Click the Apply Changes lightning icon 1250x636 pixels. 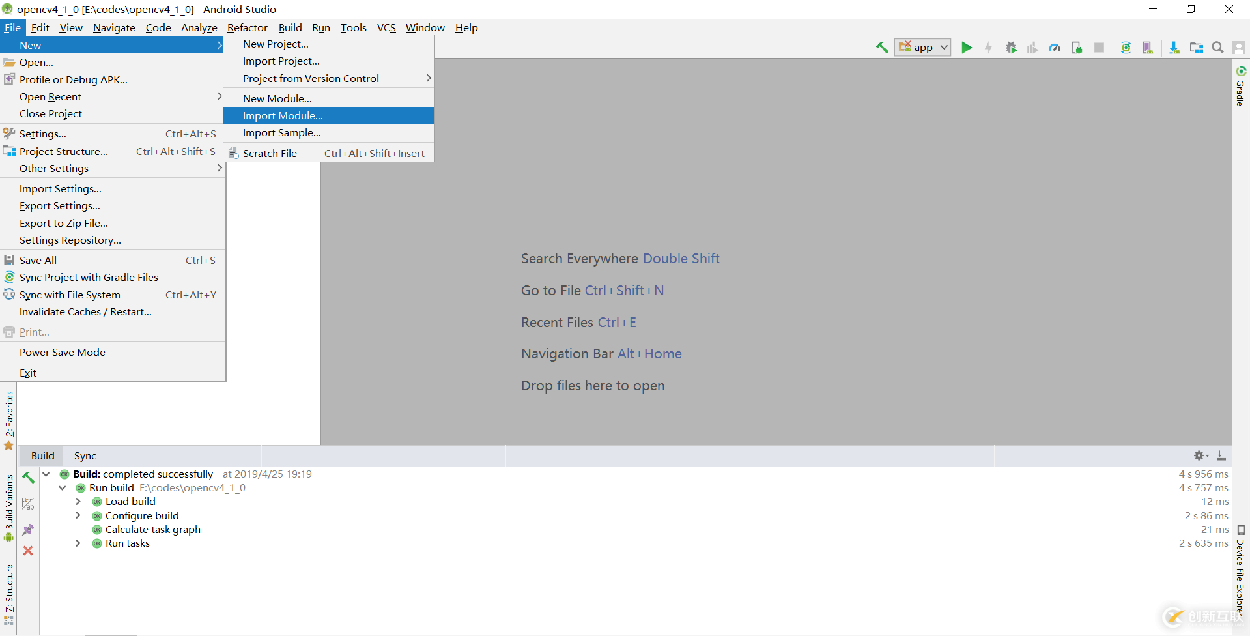point(989,48)
